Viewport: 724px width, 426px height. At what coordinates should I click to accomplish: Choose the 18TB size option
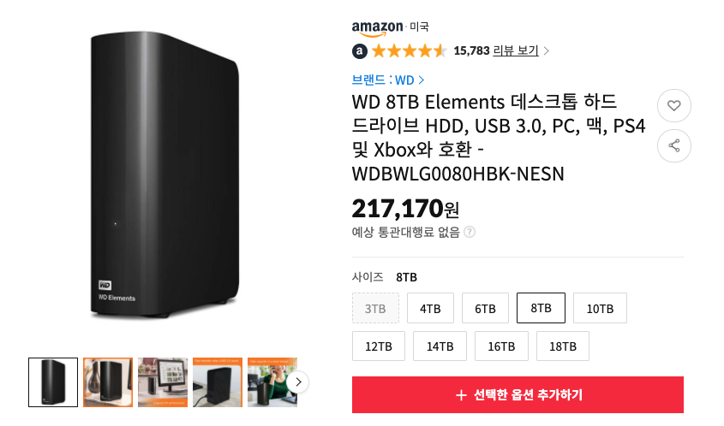(x=563, y=346)
